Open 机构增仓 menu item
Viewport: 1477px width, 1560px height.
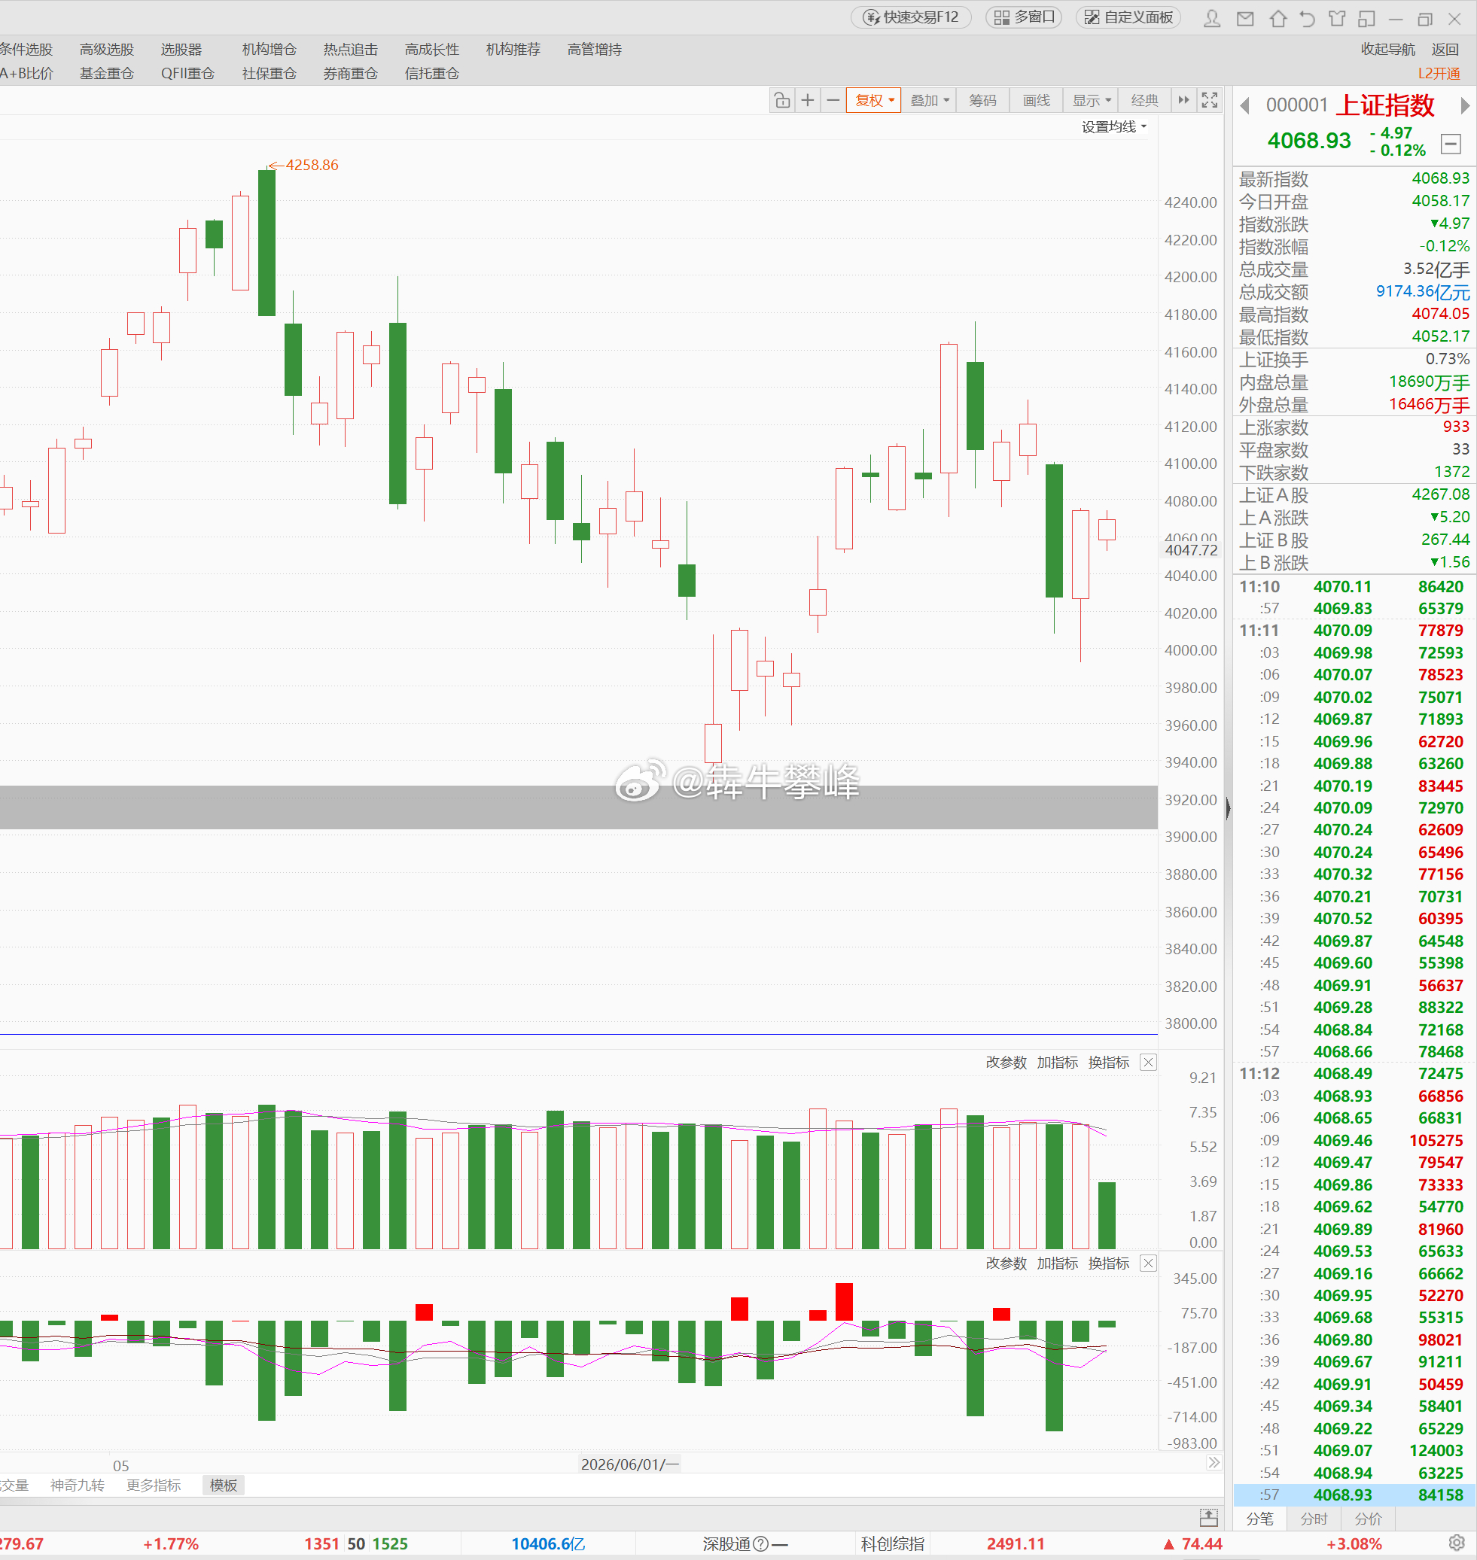pyautogui.click(x=270, y=50)
